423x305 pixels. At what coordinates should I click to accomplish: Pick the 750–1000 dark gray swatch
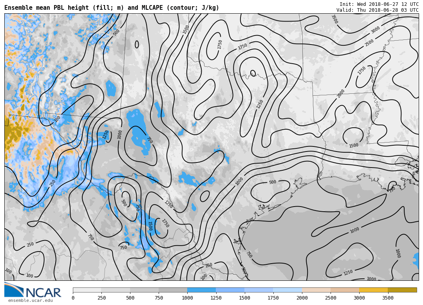click(173, 290)
